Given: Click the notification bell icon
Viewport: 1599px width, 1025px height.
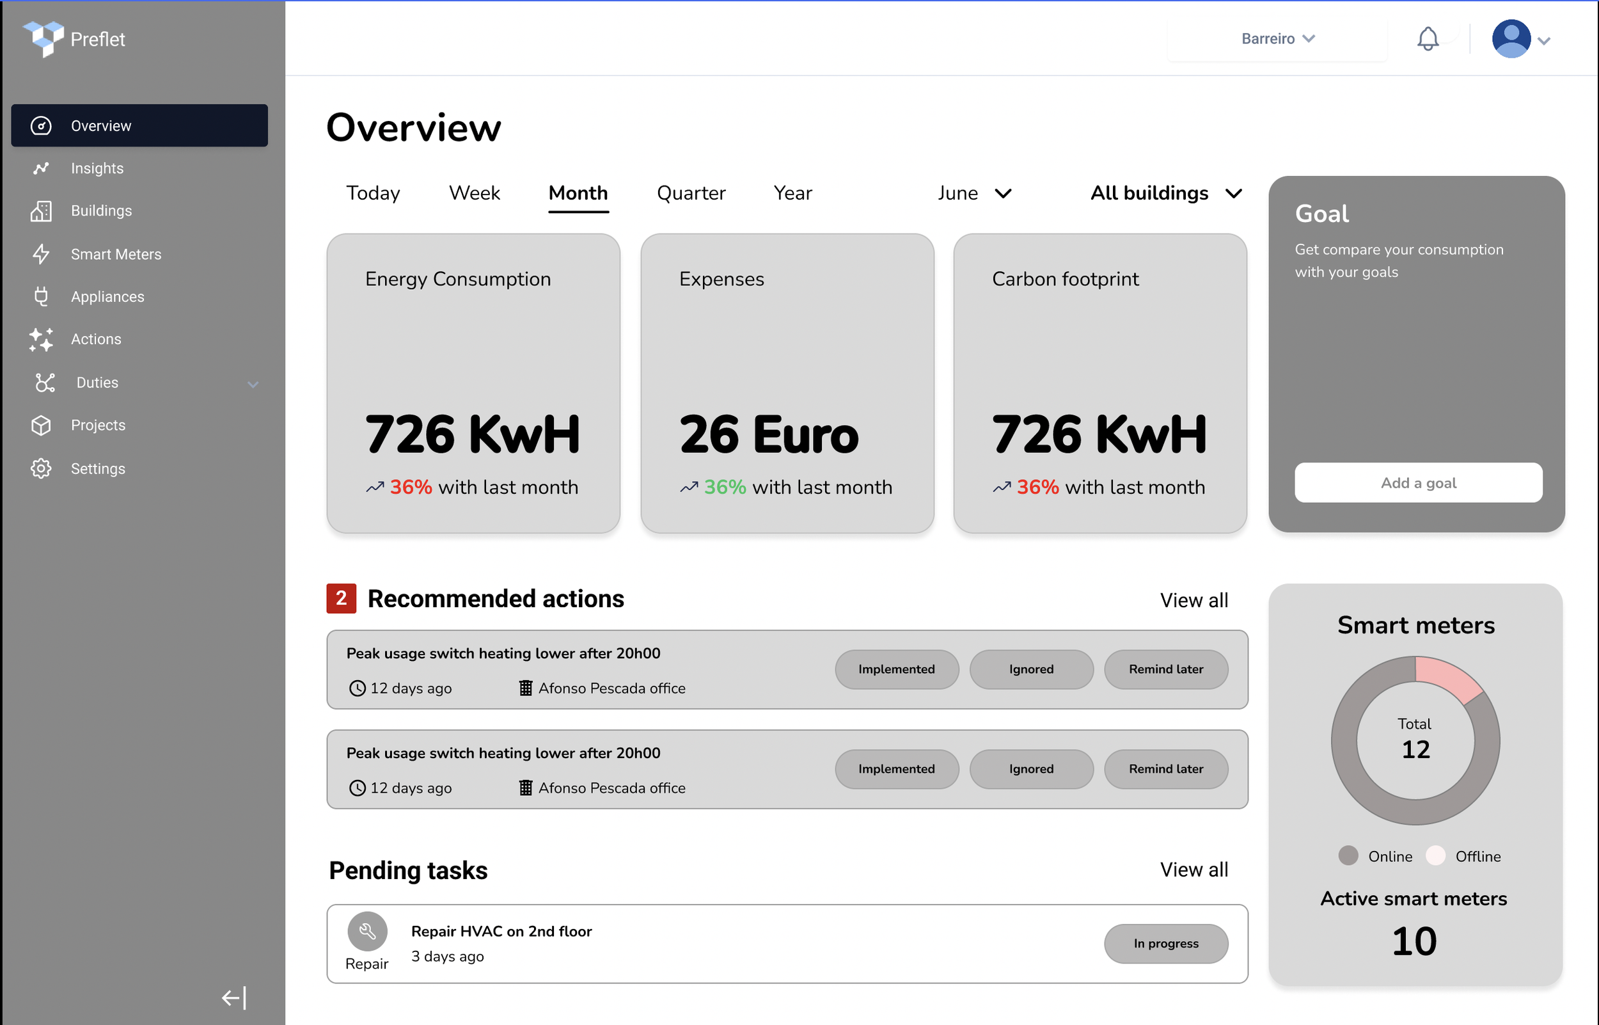Looking at the screenshot, I should point(1428,38).
